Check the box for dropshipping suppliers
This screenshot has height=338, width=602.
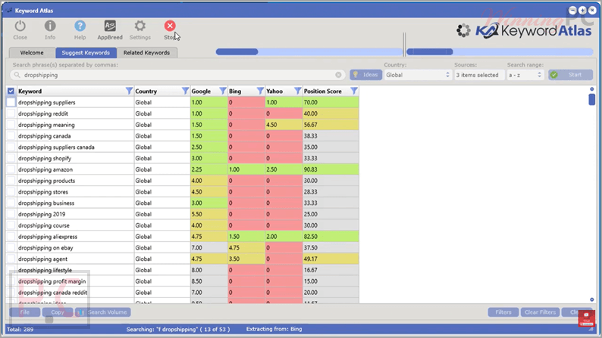(11, 102)
